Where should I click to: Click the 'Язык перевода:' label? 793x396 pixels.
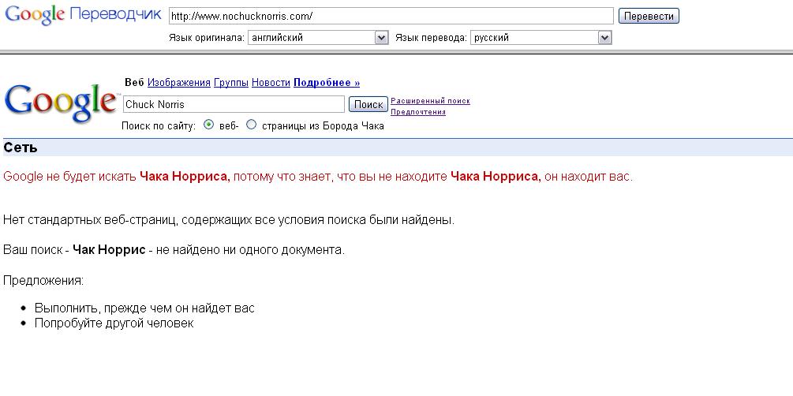[x=431, y=38]
